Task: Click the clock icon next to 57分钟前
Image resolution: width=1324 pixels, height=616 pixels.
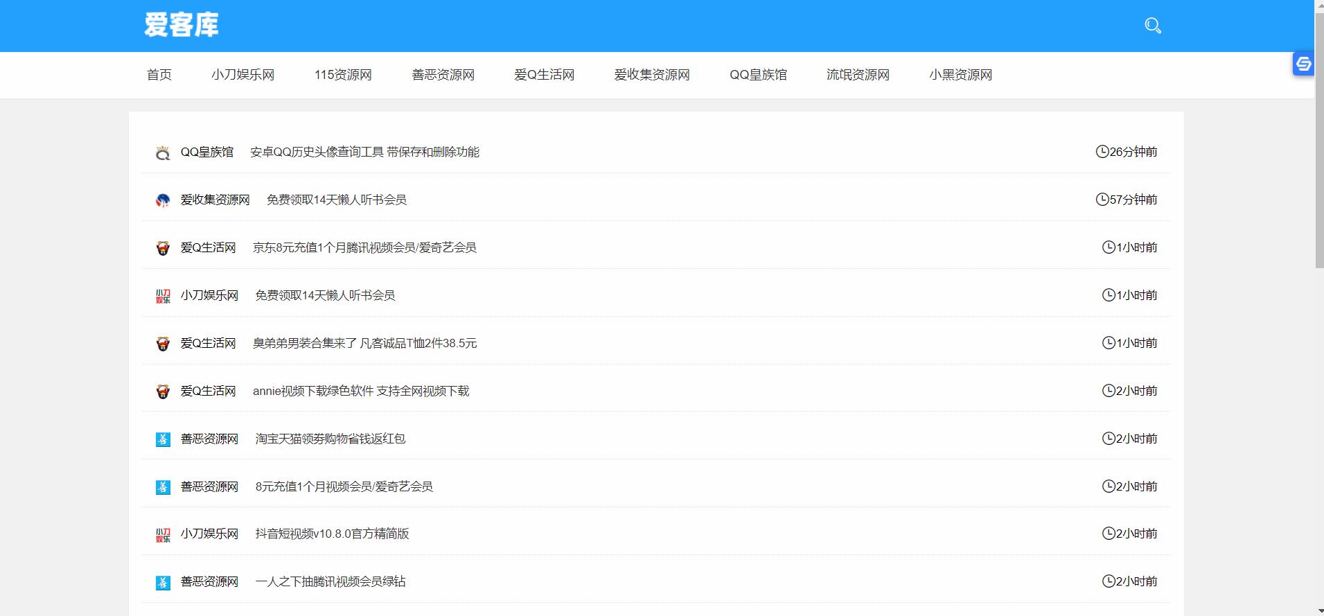Action: 1102,199
